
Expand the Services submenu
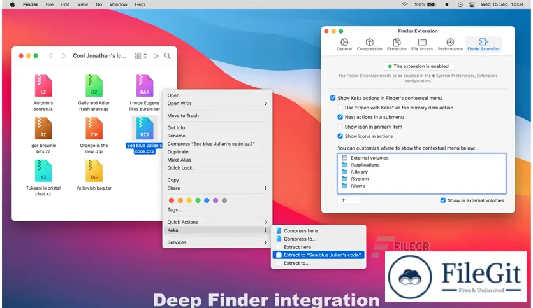click(x=217, y=242)
